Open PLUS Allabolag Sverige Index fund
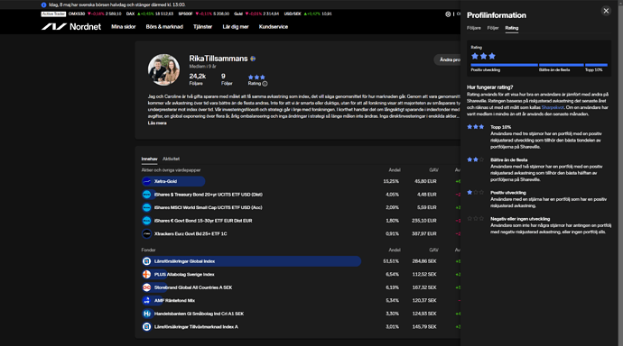The image size is (623, 346). [184, 275]
